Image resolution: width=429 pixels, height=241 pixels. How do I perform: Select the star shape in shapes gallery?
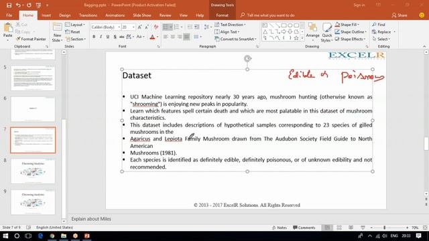pos(296,38)
